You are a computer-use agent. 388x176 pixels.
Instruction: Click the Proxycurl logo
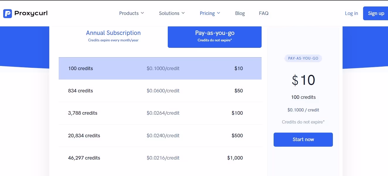(25, 13)
